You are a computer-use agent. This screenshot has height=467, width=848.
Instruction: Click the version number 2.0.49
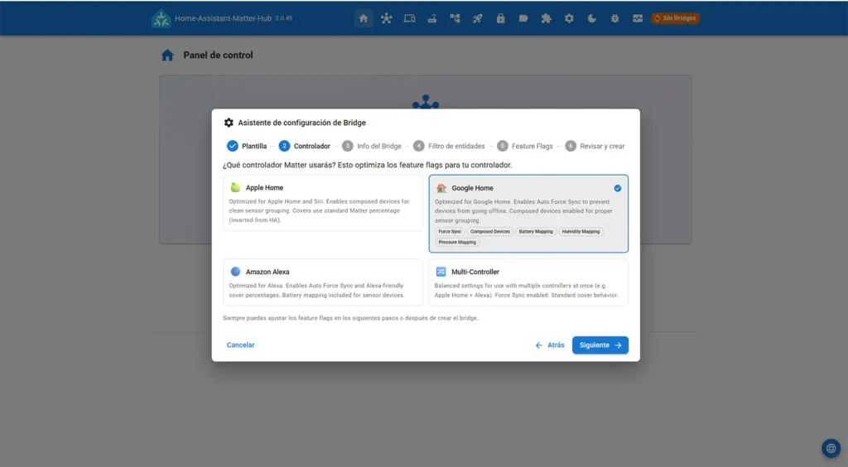284,18
